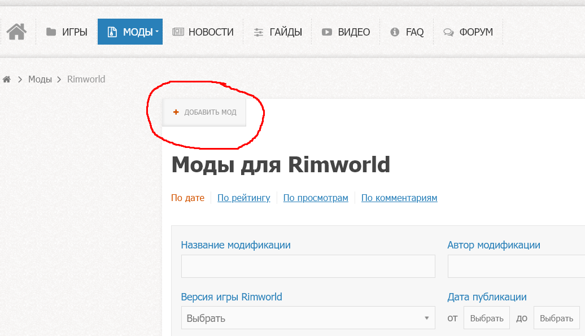Viewport: 585px width, 336px height.
Task: Click the play icon beside ВИДЕО
Action: coord(327,32)
